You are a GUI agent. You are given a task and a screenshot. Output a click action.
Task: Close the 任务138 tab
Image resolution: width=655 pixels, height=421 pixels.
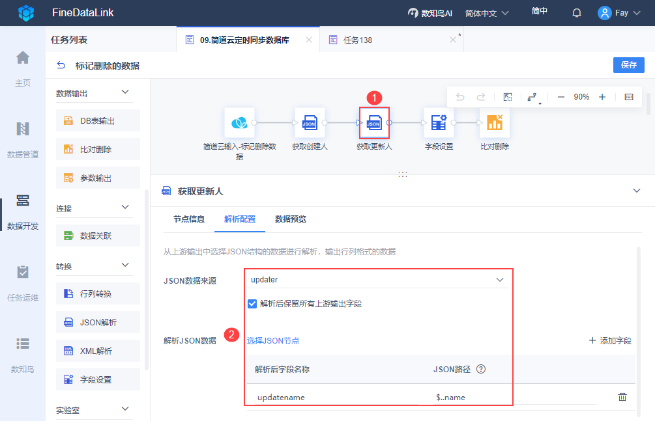click(453, 40)
